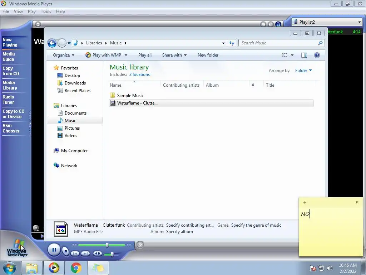Add new sticky note plus icon
The image size is (366, 275).
coord(305,202)
